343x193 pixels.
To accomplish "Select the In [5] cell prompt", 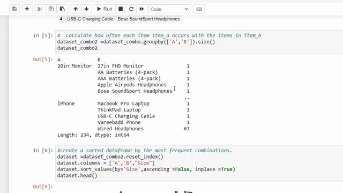I will pyautogui.click(x=43, y=35).
